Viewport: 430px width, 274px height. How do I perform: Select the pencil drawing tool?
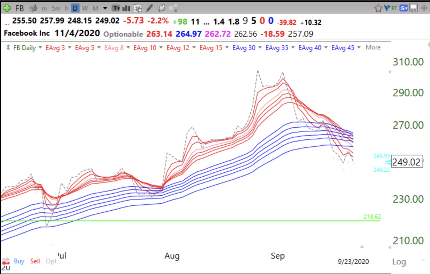point(150,8)
